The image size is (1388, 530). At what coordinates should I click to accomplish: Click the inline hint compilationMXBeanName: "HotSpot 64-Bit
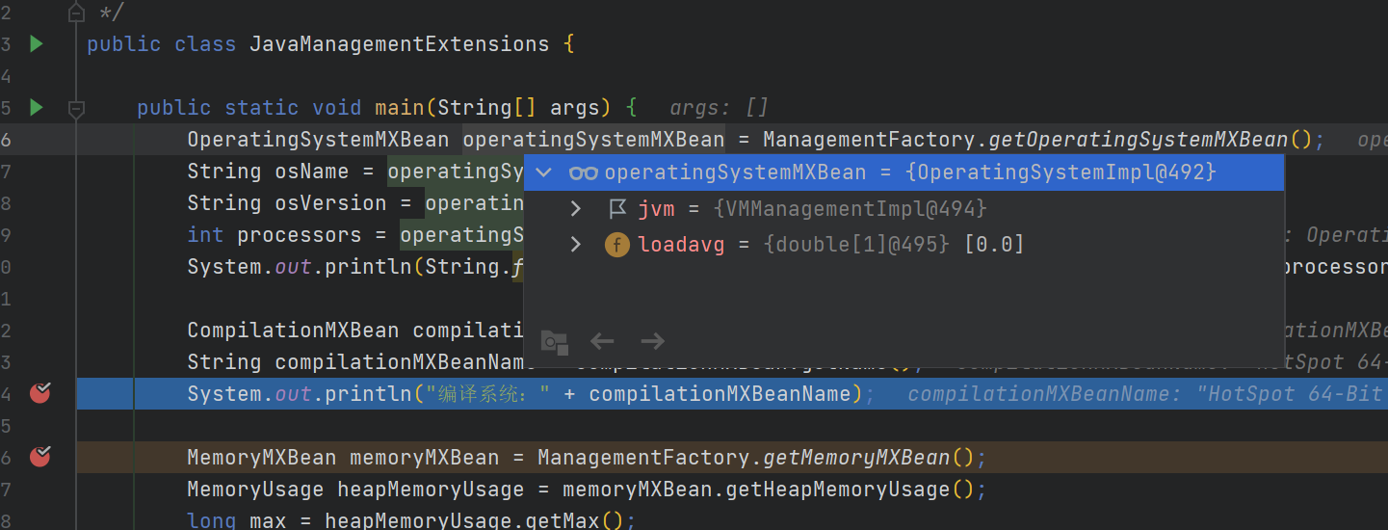1147,394
